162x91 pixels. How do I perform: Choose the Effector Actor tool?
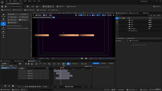[24, 17]
